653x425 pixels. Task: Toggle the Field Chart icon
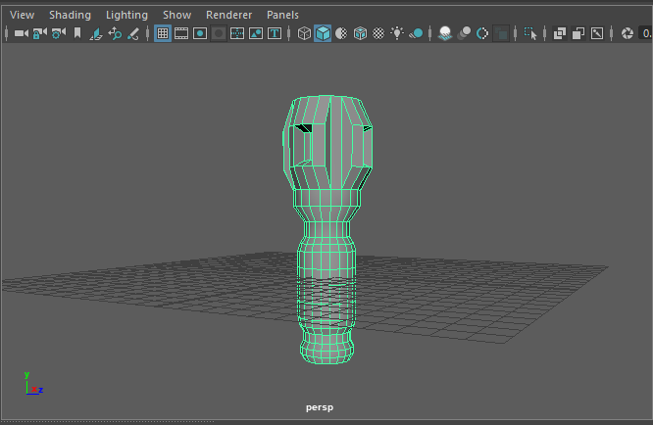point(237,33)
